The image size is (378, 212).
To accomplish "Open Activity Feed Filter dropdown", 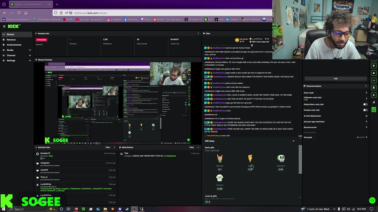I will pos(108,147).
